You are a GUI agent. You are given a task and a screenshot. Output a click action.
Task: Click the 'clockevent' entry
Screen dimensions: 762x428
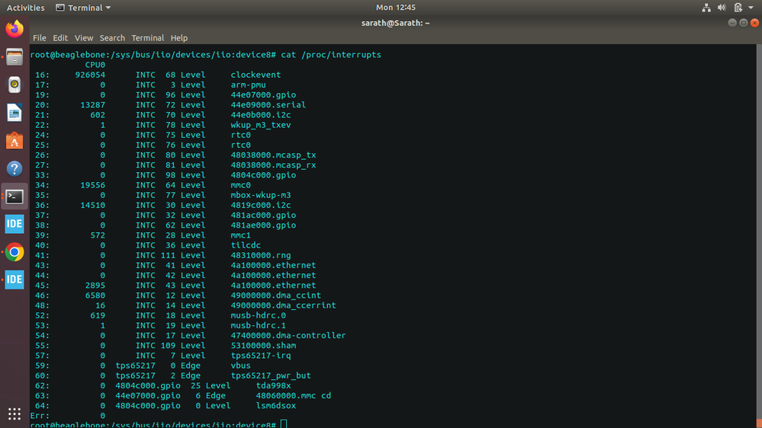coord(256,75)
